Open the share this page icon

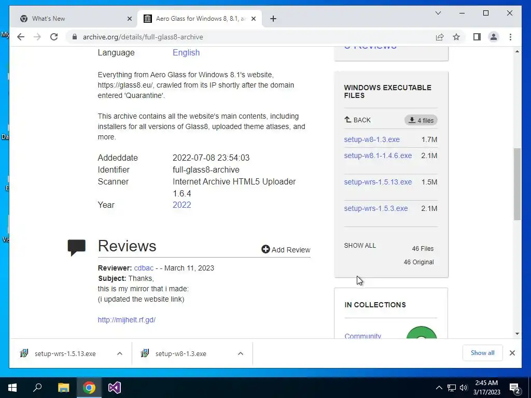[x=440, y=37]
